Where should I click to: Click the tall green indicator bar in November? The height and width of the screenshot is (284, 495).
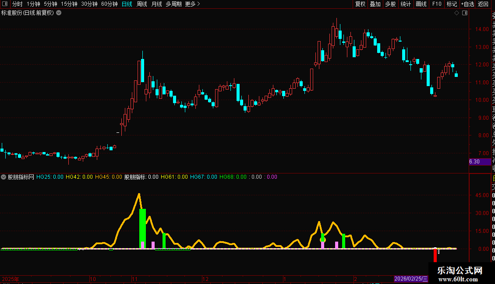point(143,229)
